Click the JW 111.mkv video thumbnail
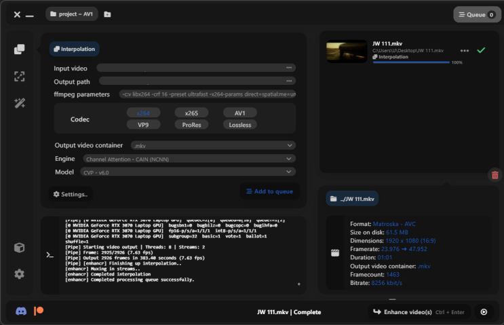The width and height of the screenshot is (504, 325). 347,51
